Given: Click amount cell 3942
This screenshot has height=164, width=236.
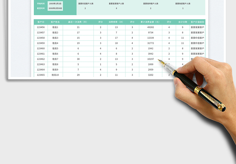Looking at the screenshot, I should [x=150, y=54].
